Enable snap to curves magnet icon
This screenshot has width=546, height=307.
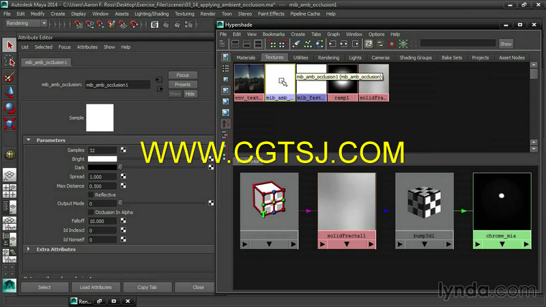click(x=89, y=25)
